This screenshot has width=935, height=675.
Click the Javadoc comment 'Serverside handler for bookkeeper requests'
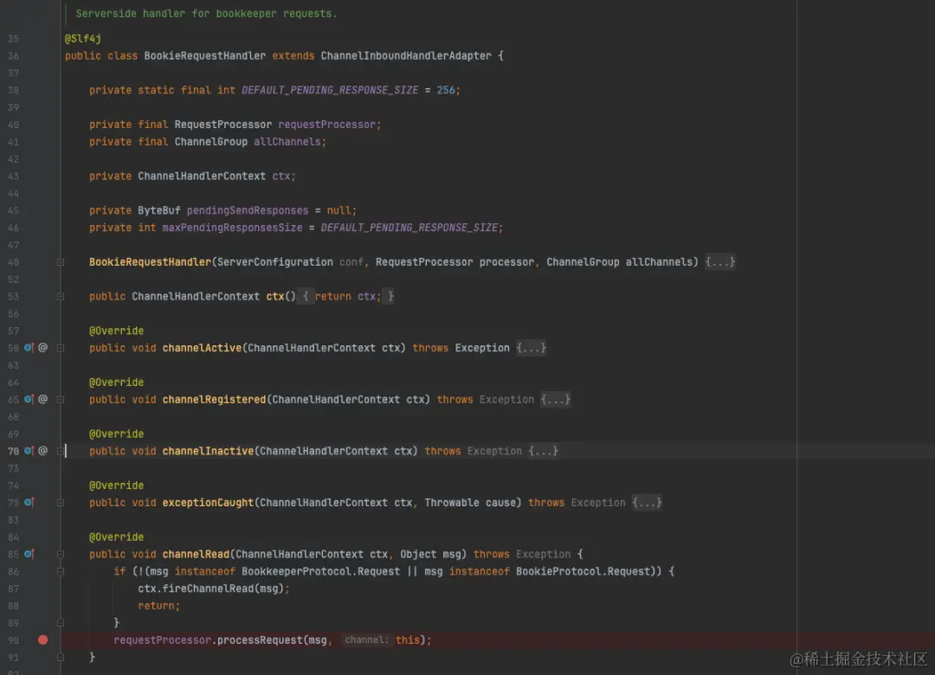[206, 14]
